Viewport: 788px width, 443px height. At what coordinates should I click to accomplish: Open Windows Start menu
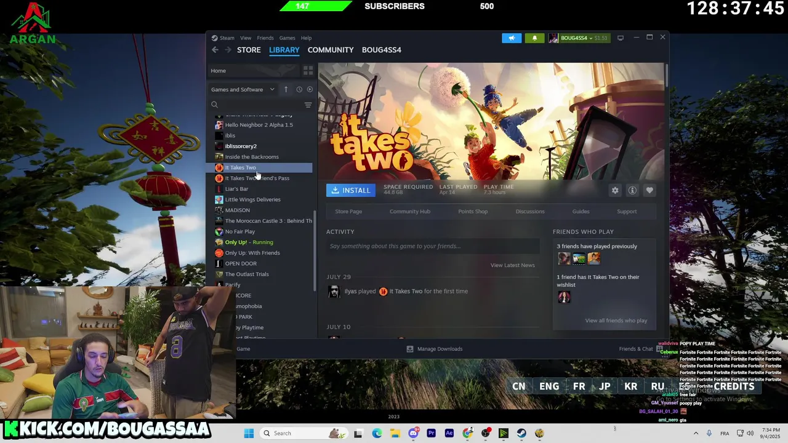pos(249,433)
